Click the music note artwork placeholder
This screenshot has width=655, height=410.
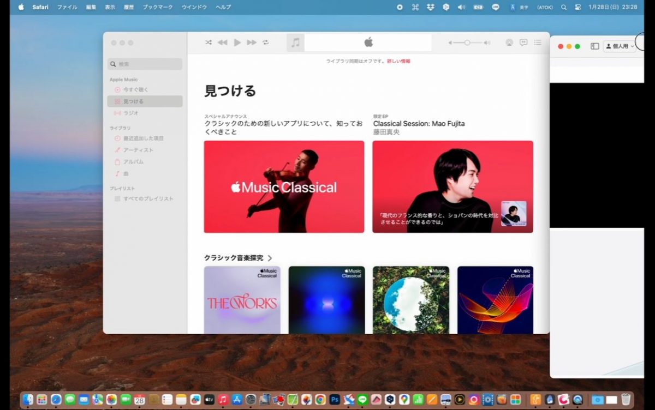(x=295, y=43)
